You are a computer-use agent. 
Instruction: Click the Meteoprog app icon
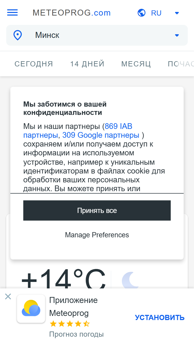coord(31,309)
